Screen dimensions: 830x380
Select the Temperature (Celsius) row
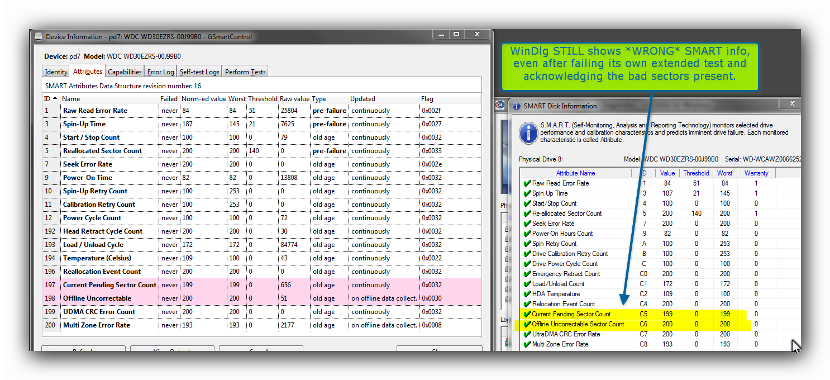[262, 258]
